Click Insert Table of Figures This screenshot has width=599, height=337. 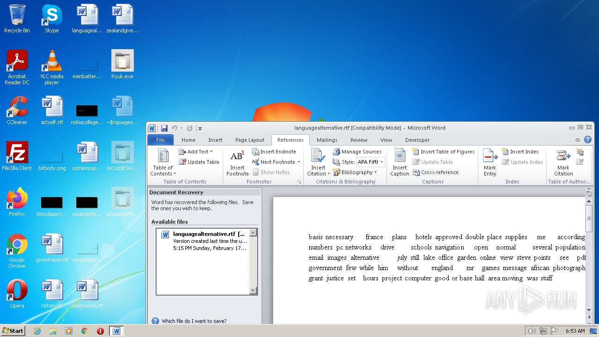point(443,152)
